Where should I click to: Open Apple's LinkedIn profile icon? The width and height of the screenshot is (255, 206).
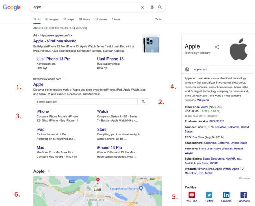[226, 195]
